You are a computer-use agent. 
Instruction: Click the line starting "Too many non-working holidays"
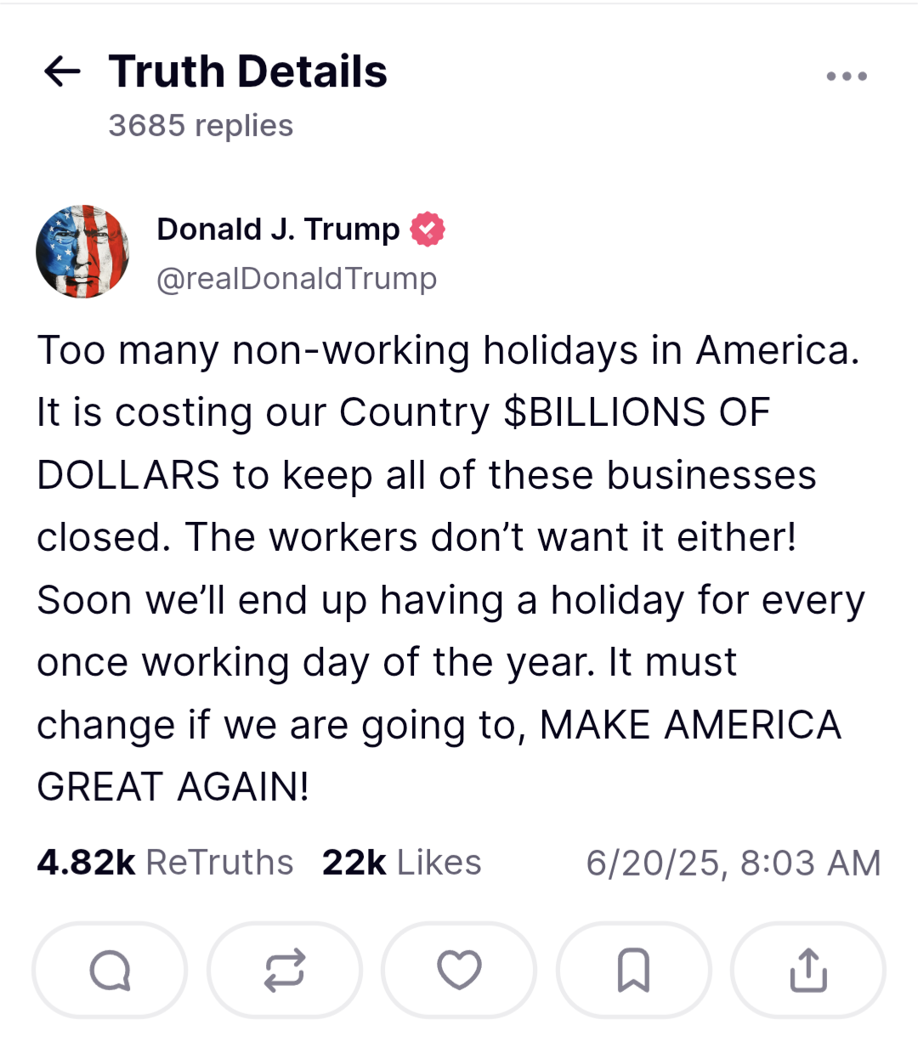[x=448, y=350]
